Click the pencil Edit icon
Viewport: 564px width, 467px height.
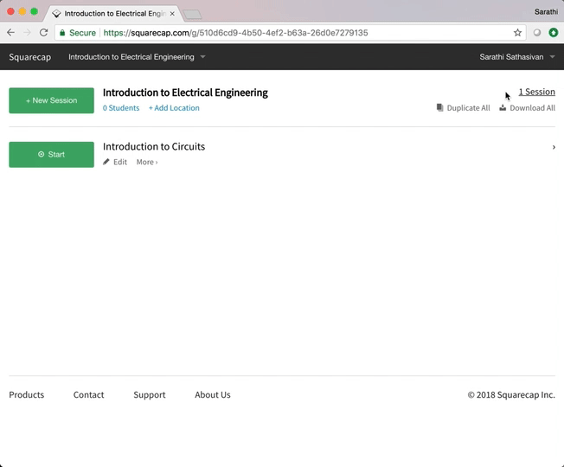click(106, 162)
